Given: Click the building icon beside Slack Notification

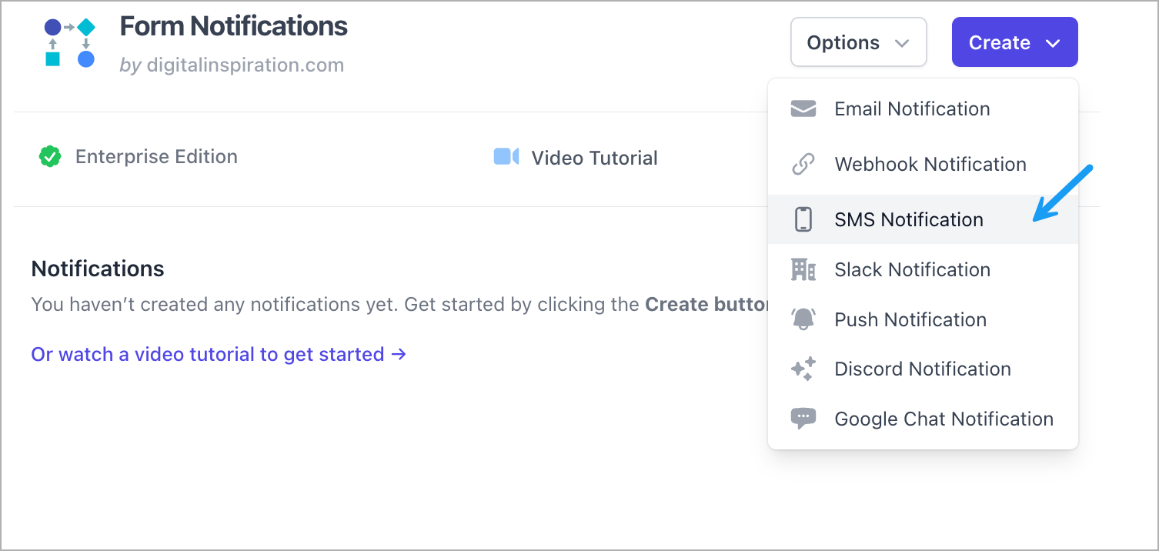Looking at the screenshot, I should tap(803, 269).
